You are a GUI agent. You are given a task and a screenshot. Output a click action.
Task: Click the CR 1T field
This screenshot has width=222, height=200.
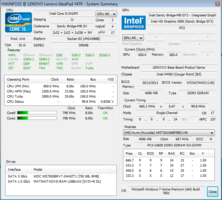click(x=212, y=113)
